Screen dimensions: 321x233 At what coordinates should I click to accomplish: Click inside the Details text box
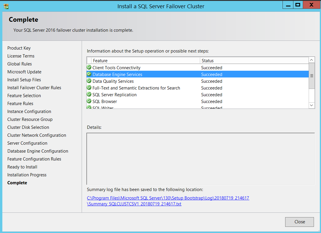[x=201, y=159]
